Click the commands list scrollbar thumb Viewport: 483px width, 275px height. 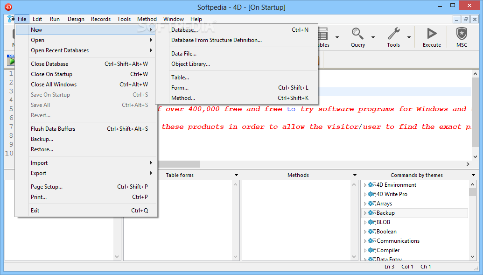(x=472, y=192)
